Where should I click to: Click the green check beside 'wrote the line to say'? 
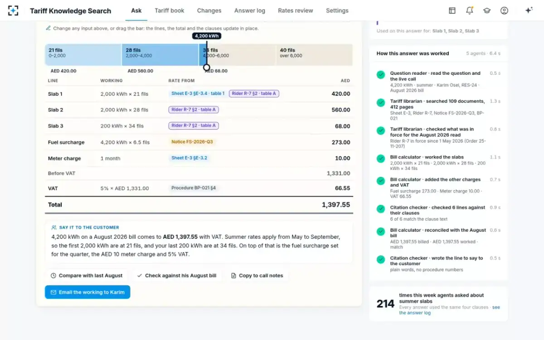(381, 259)
